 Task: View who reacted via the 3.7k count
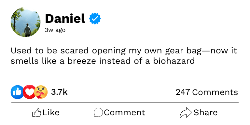pyautogui.click(x=59, y=92)
